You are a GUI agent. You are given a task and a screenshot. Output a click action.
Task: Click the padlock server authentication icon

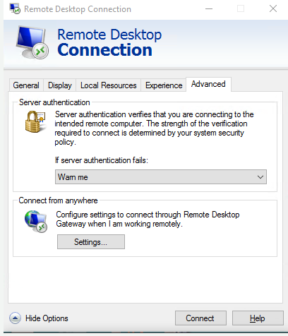tap(35, 122)
